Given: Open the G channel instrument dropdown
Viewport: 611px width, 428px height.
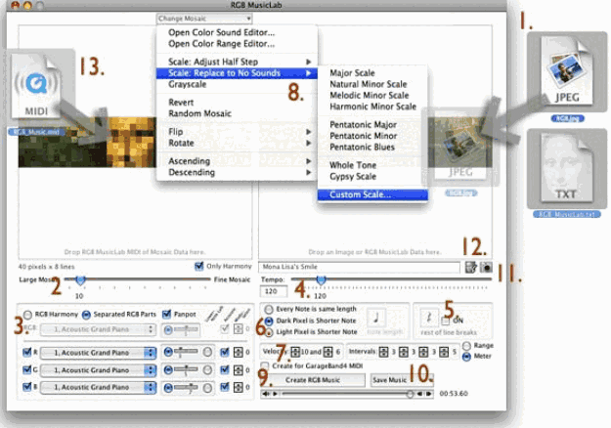Looking at the screenshot, I should click(x=98, y=370).
